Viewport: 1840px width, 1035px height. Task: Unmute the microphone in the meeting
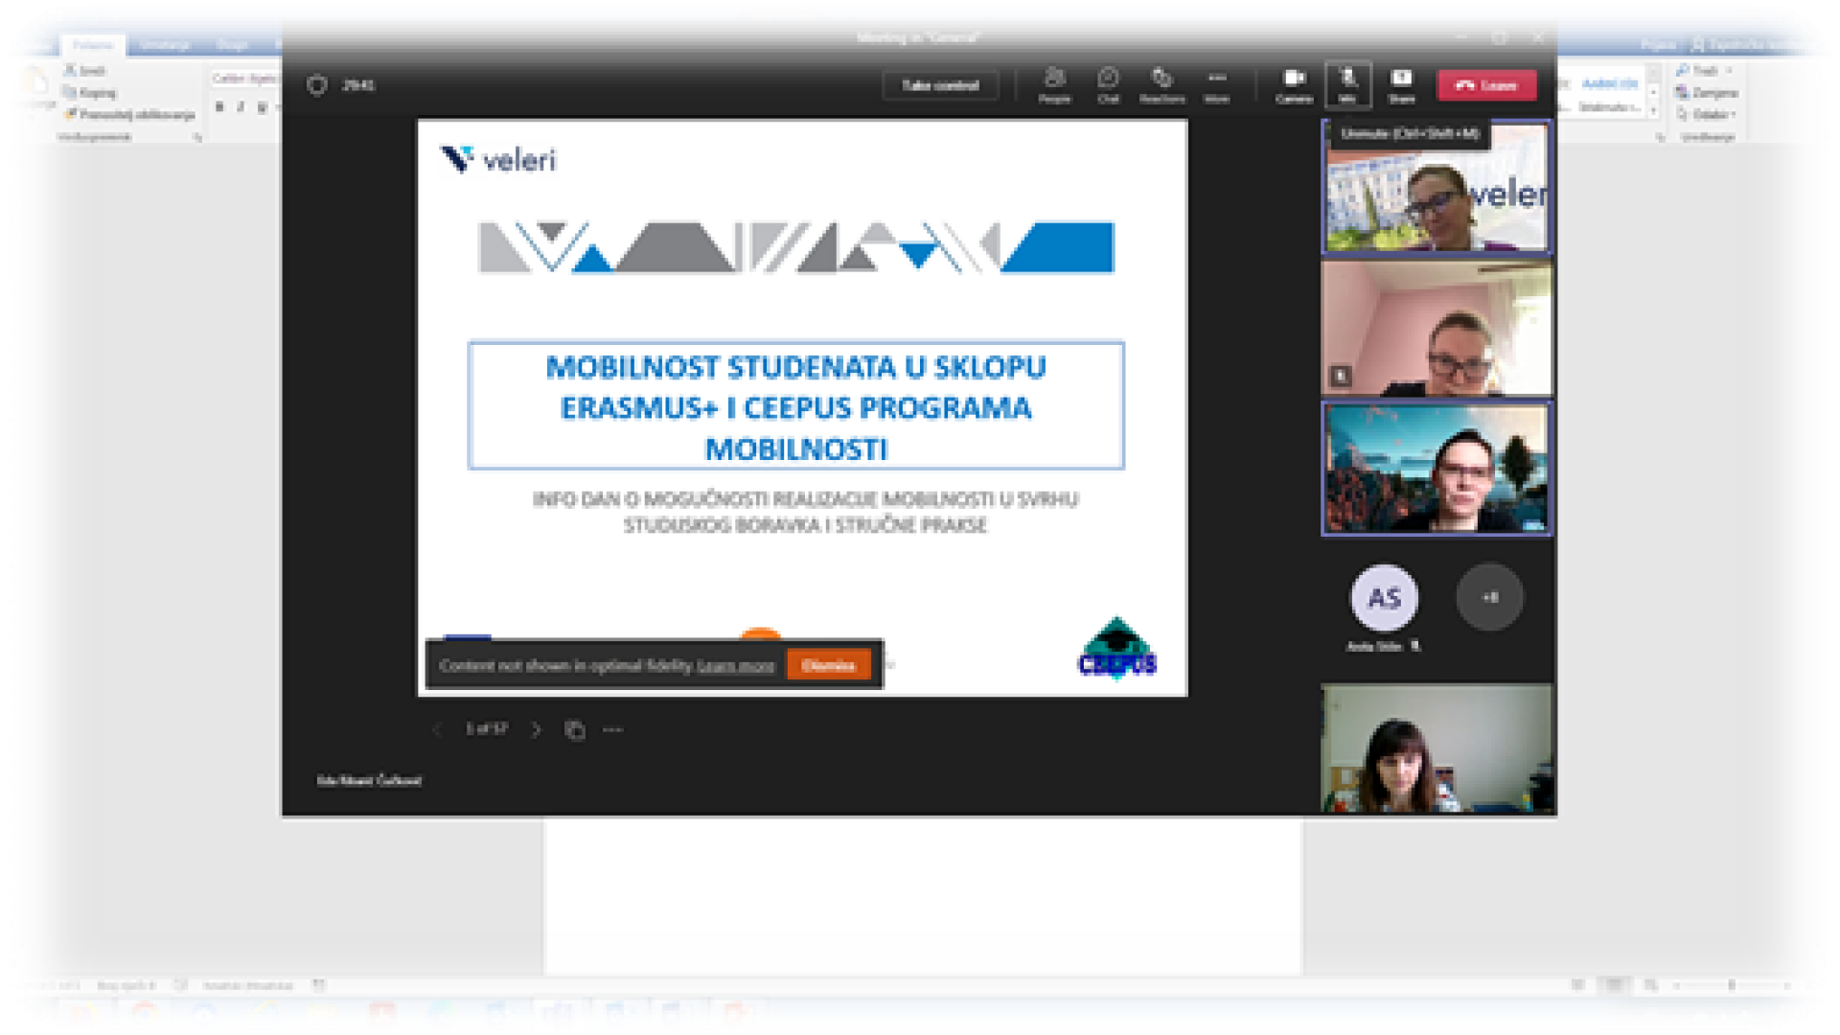[1347, 84]
